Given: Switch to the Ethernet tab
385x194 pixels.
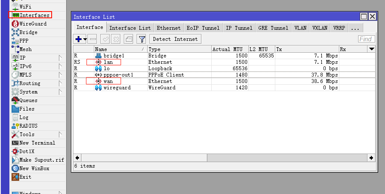Looking at the screenshot, I should [x=169, y=28].
